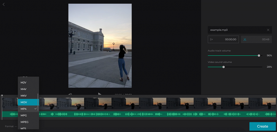Click the green audio waveform track
The image size is (277, 132).
(139, 114)
